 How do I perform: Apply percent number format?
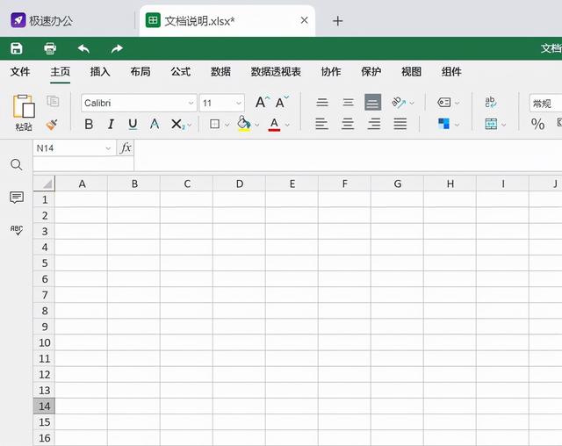click(537, 125)
